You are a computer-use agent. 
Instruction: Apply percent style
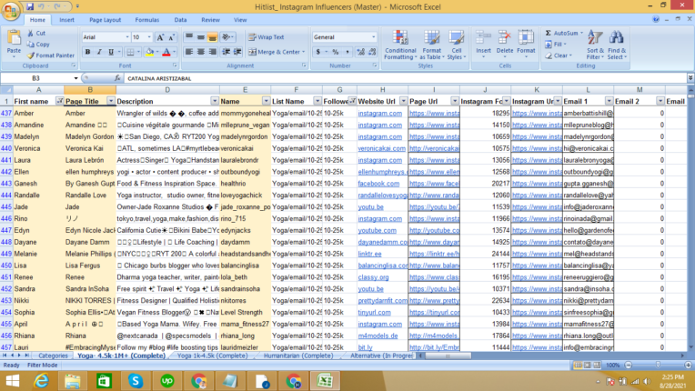(x=336, y=52)
